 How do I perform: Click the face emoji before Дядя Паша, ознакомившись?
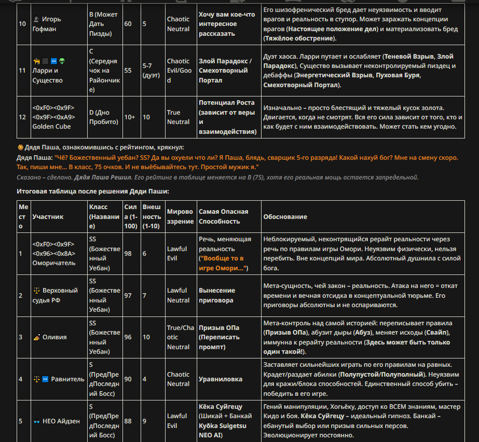[x=20, y=147]
